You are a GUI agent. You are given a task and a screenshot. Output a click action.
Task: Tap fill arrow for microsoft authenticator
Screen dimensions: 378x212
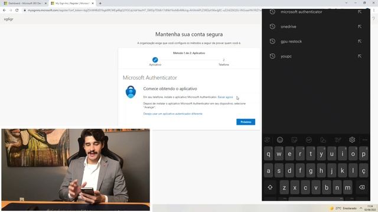[360, 12]
